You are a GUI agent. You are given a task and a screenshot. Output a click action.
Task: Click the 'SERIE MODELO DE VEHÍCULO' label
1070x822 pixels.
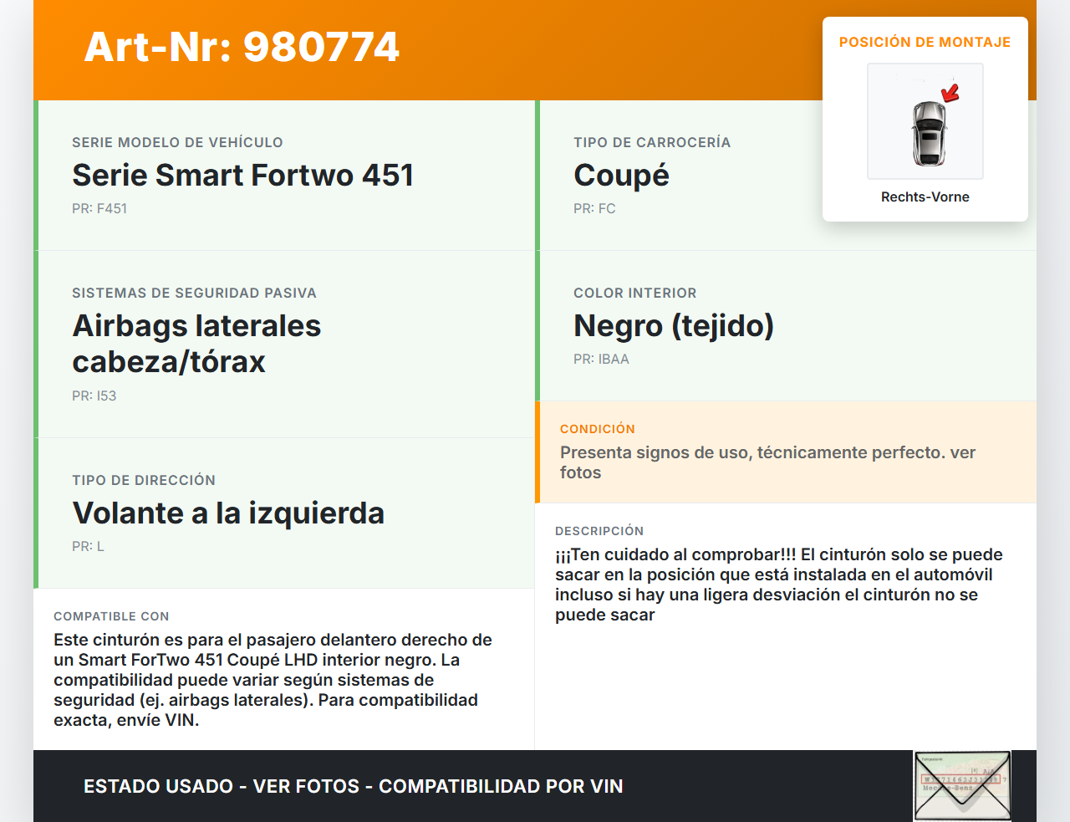(177, 142)
